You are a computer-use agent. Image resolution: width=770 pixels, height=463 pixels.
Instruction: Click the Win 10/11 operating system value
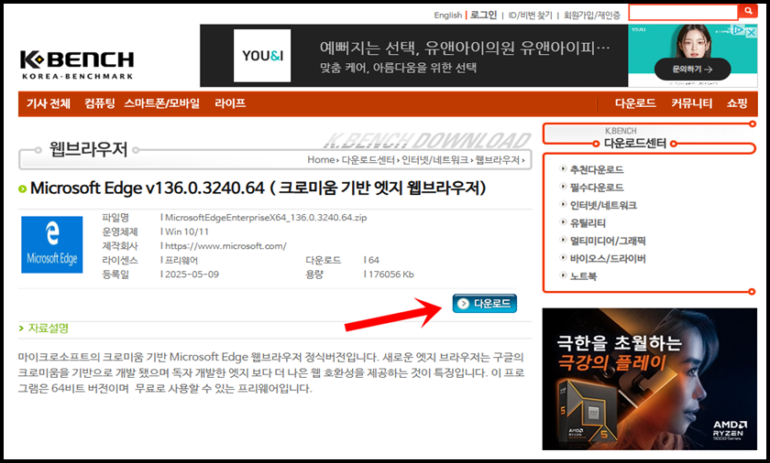pyautogui.click(x=187, y=231)
